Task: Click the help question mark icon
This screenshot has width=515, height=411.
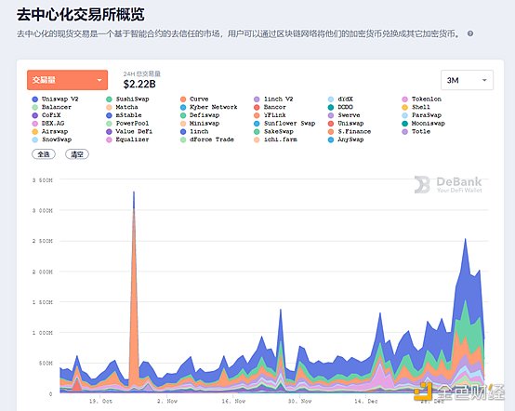Action: coord(470,33)
